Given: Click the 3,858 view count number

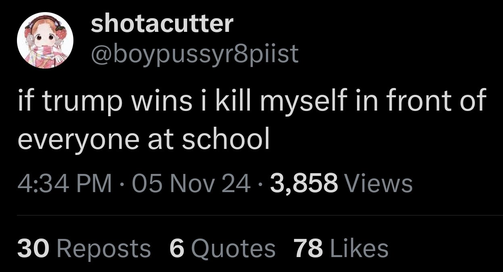Looking at the screenshot, I should pos(305,184).
